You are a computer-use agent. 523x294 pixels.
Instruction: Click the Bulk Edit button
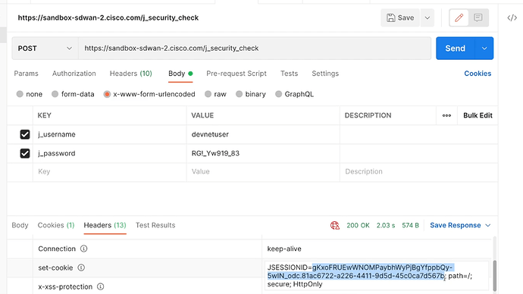(478, 115)
